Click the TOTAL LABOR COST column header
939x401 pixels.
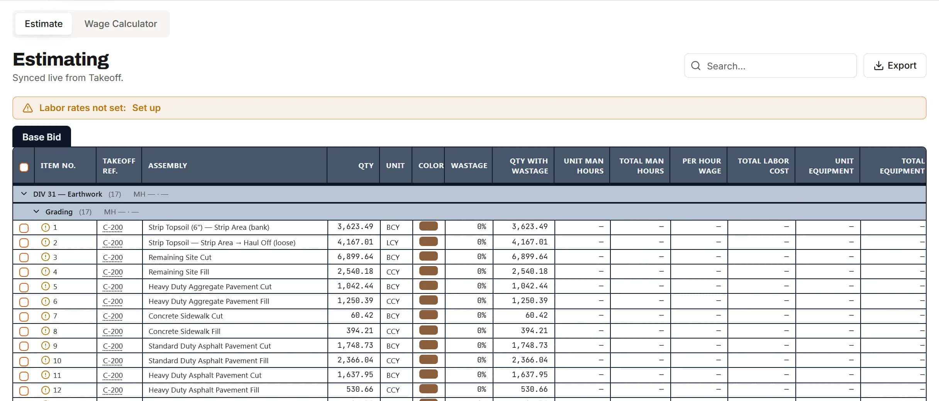coord(761,166)
